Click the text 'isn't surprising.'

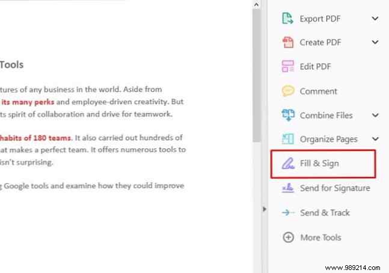click(26, 162)
